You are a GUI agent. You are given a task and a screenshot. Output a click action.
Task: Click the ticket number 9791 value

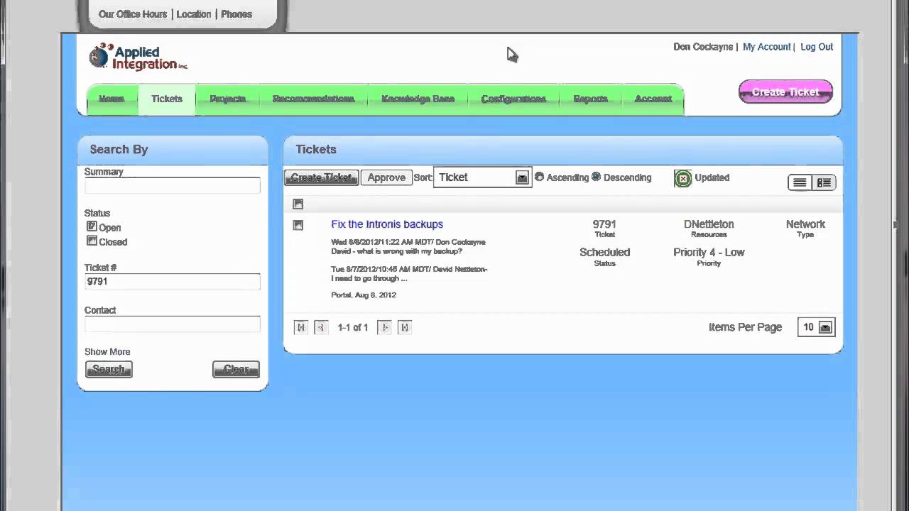(604, 224)
